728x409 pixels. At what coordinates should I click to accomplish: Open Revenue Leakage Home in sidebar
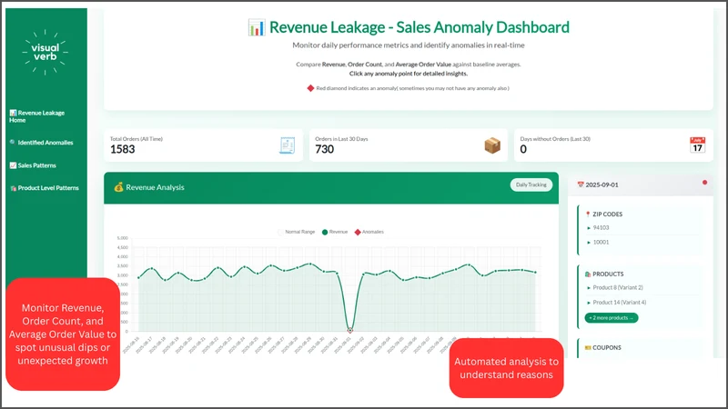(36, 116)
